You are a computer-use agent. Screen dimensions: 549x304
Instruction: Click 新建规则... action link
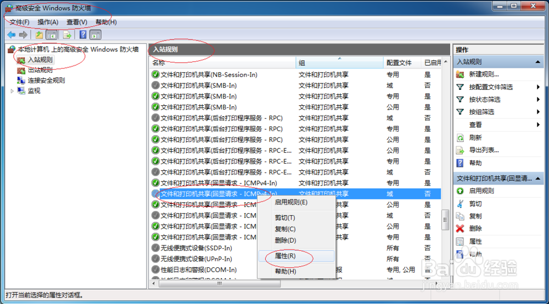(484, 74)
